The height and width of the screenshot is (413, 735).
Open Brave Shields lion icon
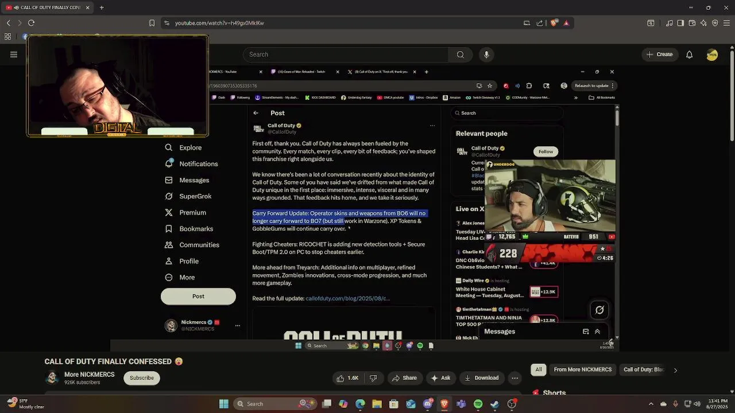point(554,23)
